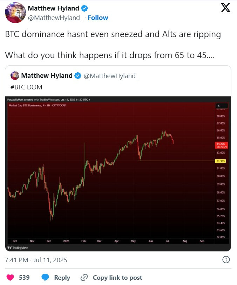Click the chain link copy icon
This screenshot has height=285, width=237.
tap(84, 277)
